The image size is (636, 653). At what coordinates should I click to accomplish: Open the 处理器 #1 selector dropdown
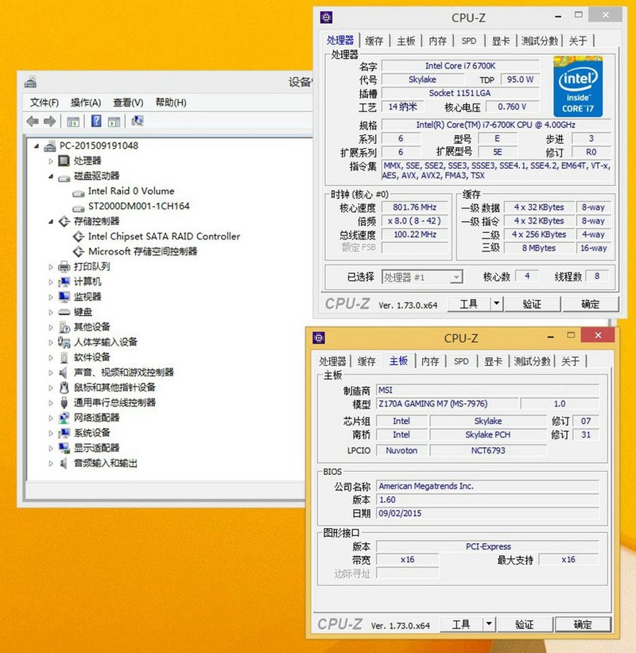click(455, 276)
